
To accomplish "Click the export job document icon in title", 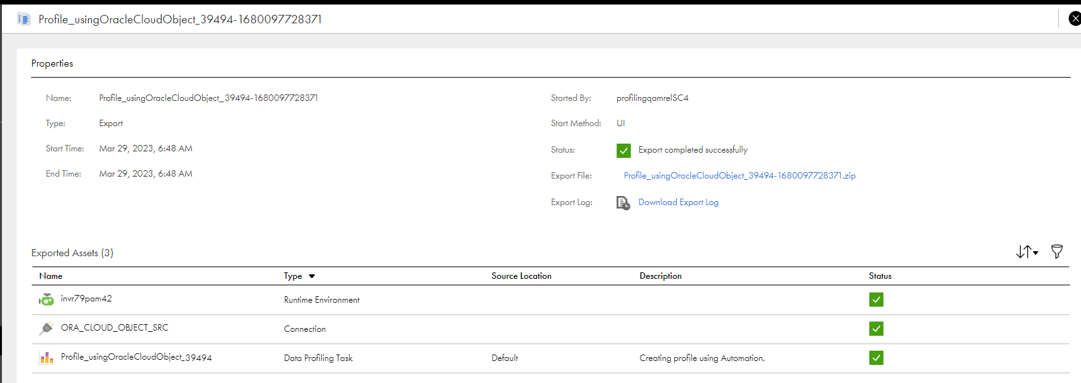I will (x=24, y=19).
